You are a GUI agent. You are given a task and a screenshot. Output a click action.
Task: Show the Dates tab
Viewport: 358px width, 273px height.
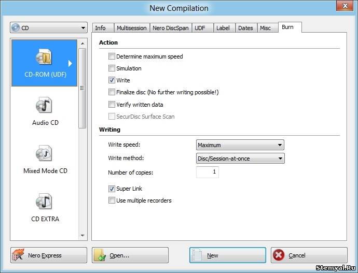(246, 28)
